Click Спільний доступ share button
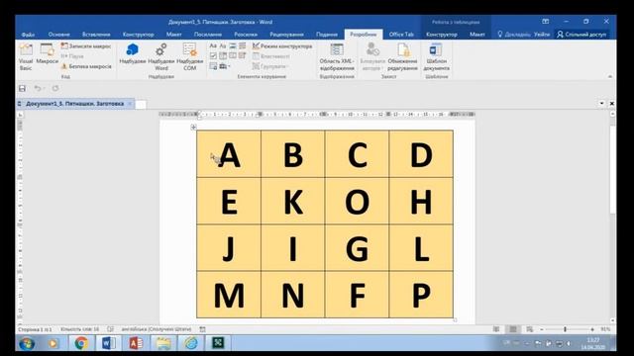634x356 pixels. click(x=581, y=35)
